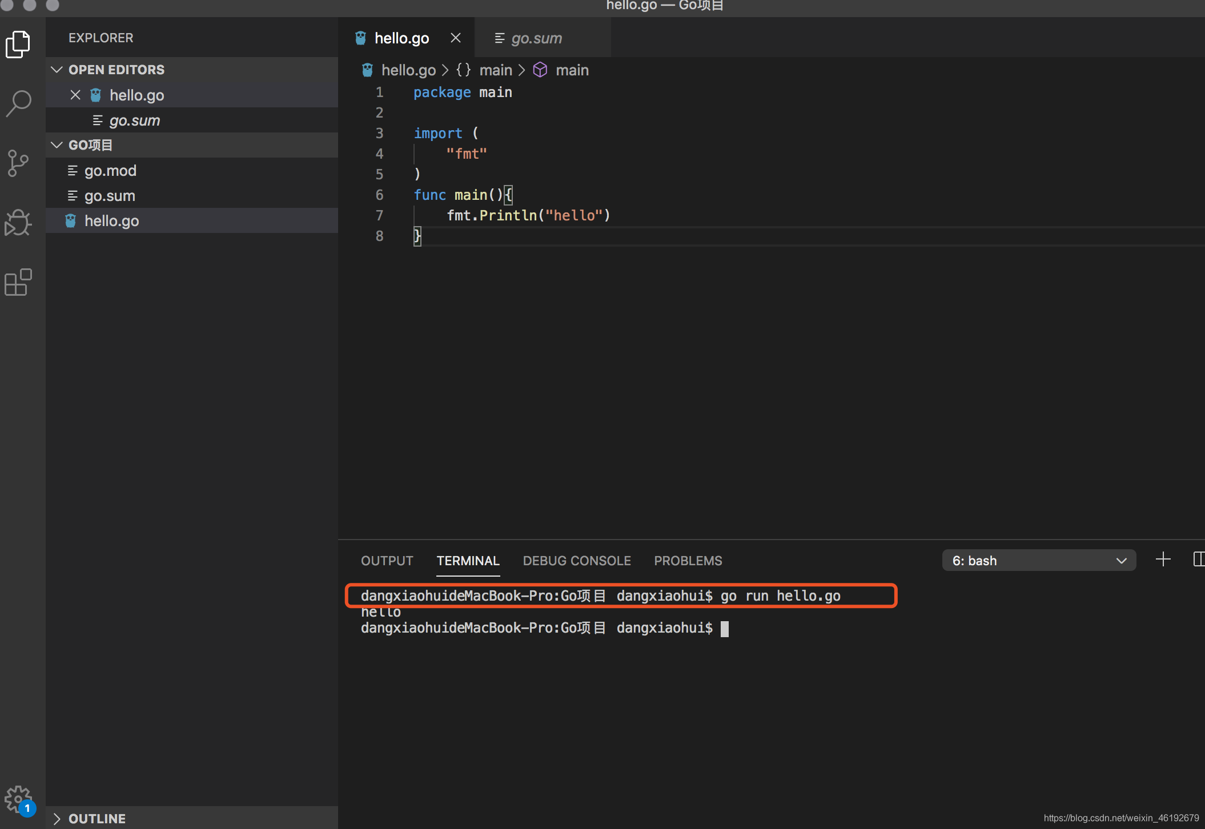This screenshot has width=1205, height=829.
Task: Click the Go gopher icon on hello.go tab
Action: click(x=360, y=38)
